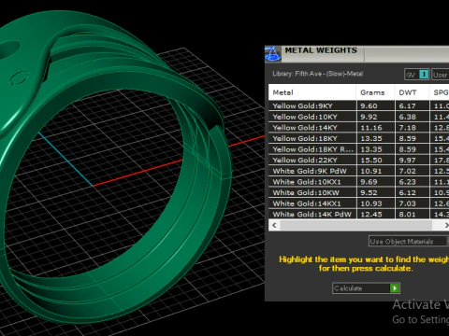Click the horizontal scrollbar track

click(x=356, y=225)
